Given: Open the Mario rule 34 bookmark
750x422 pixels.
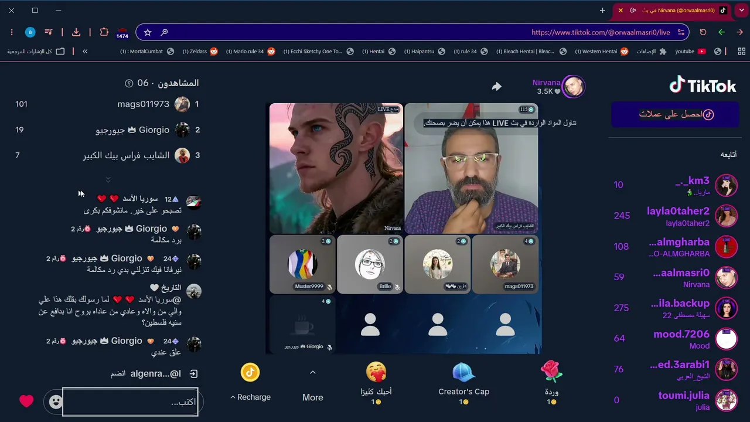Looking at the screenshot, I should [251, 52].
